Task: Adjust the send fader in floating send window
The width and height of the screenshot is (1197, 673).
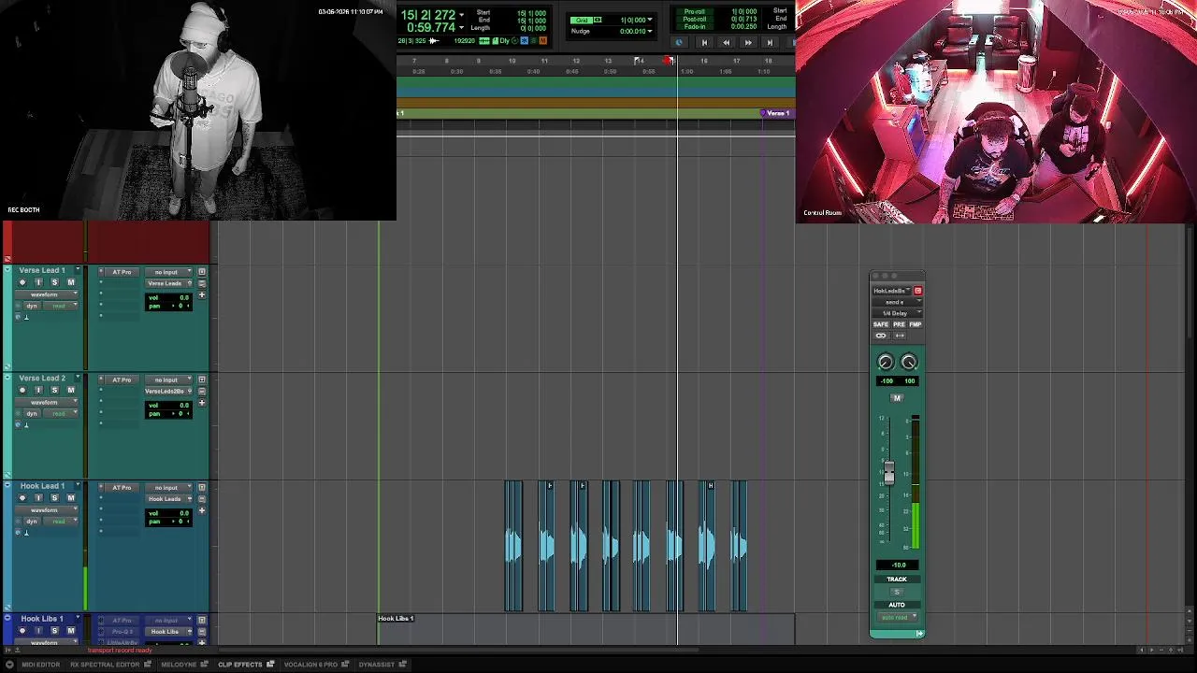Action: (x=888, y=474)
